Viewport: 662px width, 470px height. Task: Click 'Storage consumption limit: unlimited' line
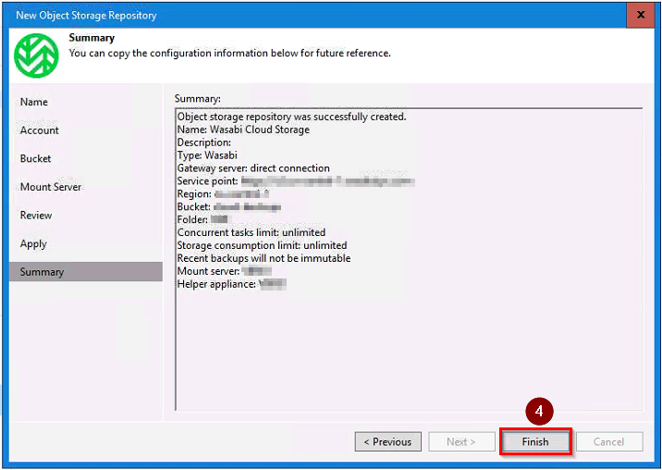pos(263,245)
